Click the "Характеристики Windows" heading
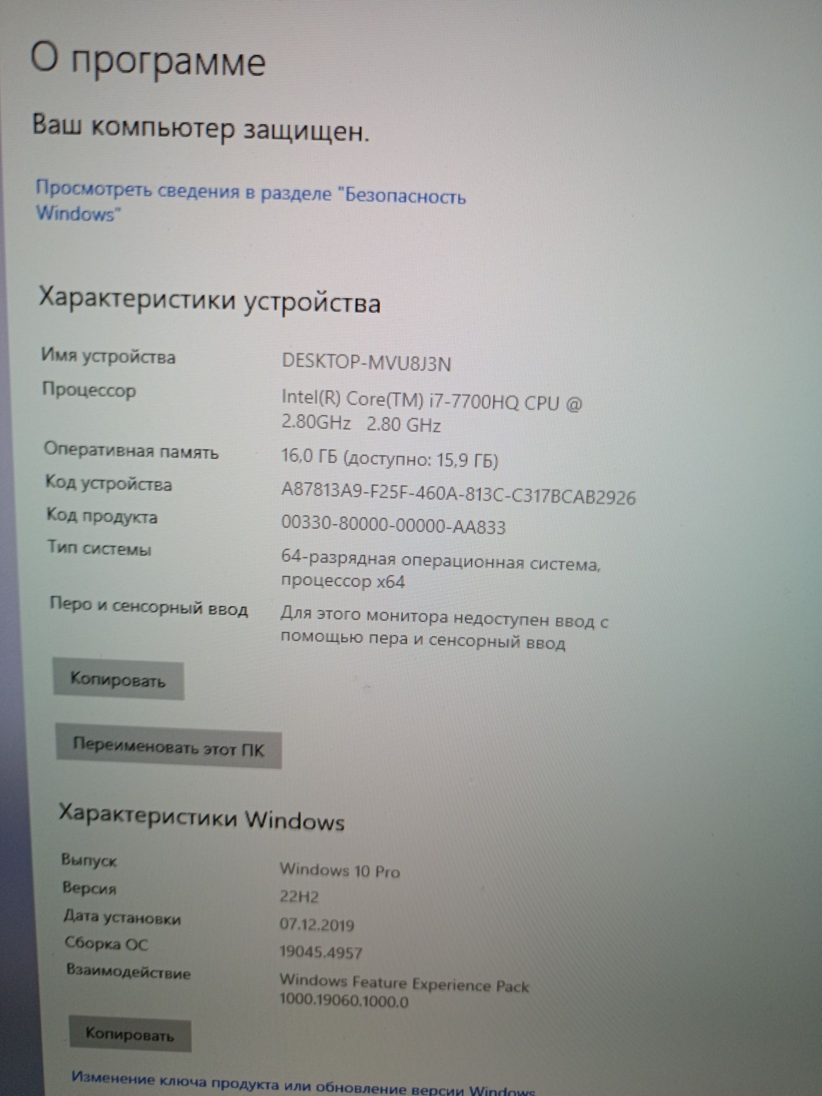The image size is (822, 1096). [x=202, y=818]
